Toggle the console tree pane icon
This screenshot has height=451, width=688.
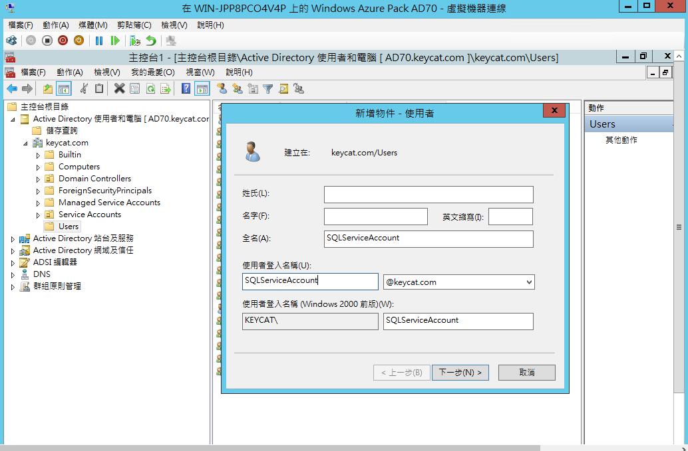pyautogui.click(x=64, y=89)
